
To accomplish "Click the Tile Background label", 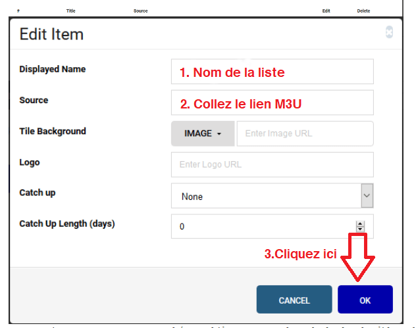I will (x=53, y=131).
